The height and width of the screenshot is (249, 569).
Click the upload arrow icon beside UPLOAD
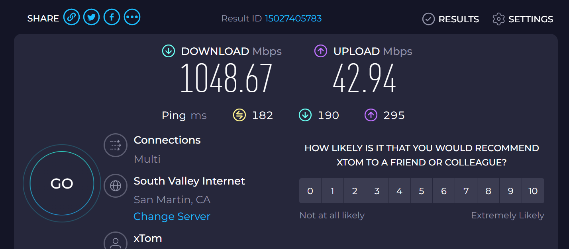[321, 51]
